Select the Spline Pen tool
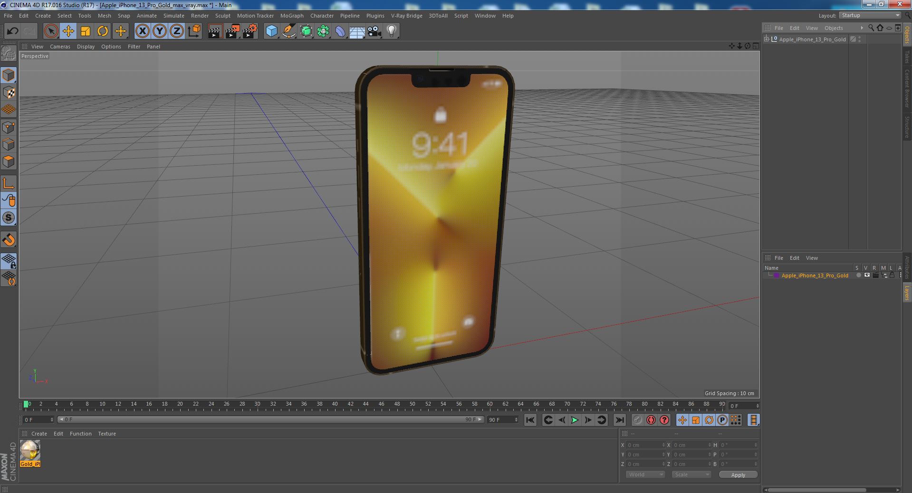 (x=288, y=31)
